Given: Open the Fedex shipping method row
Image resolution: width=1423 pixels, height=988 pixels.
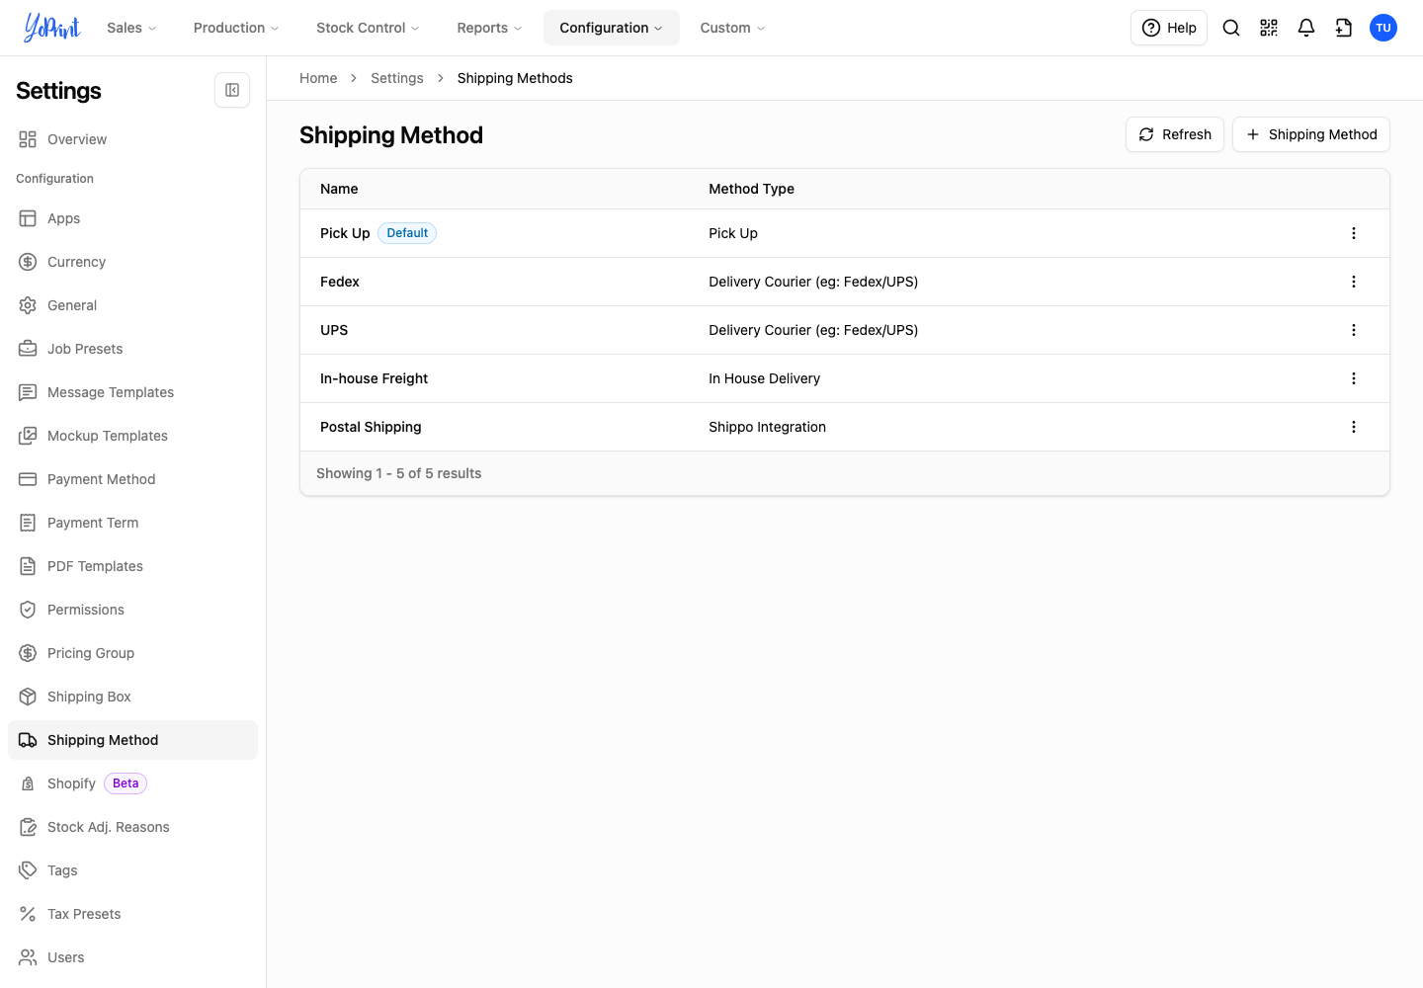Looking at the screenshot, I should point(845,282).
